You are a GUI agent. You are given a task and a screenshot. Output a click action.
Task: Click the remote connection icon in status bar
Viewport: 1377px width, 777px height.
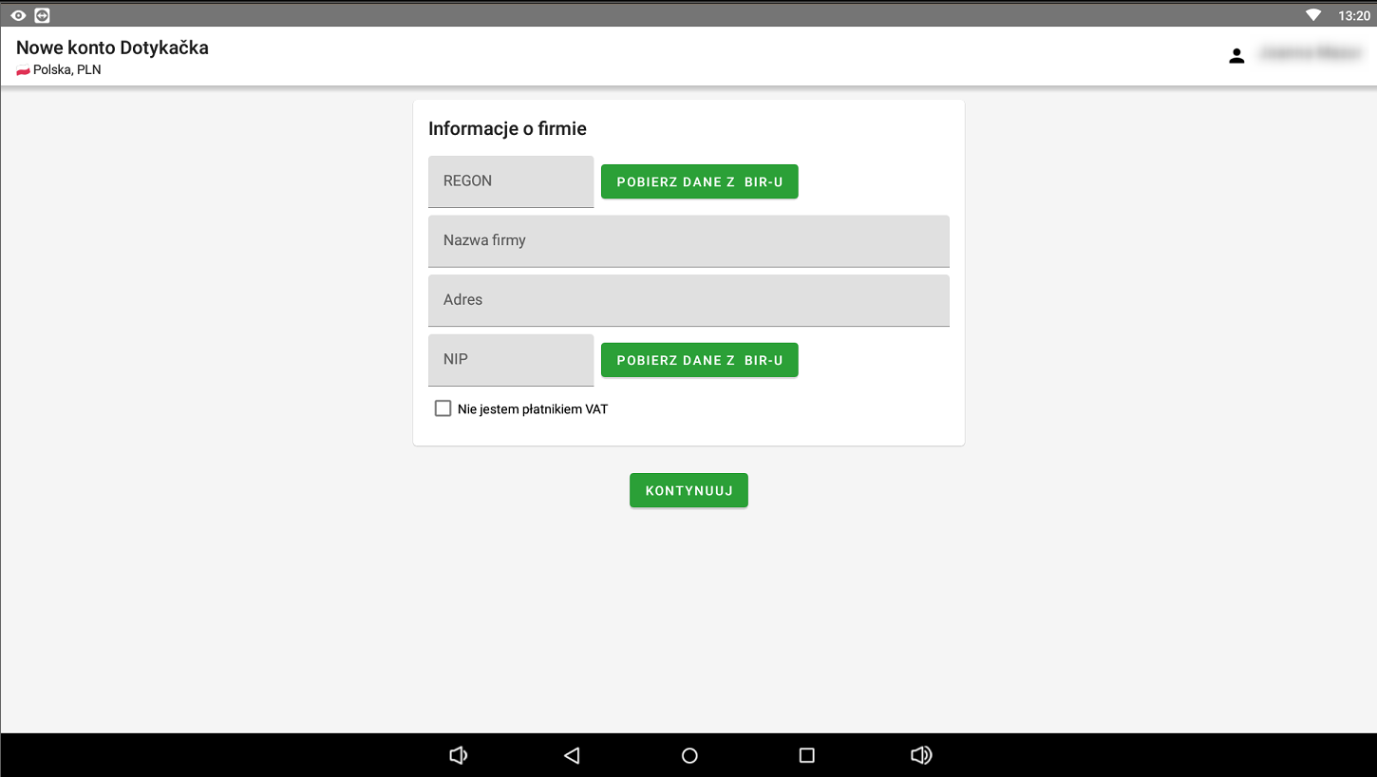click(x=42, y=15)
